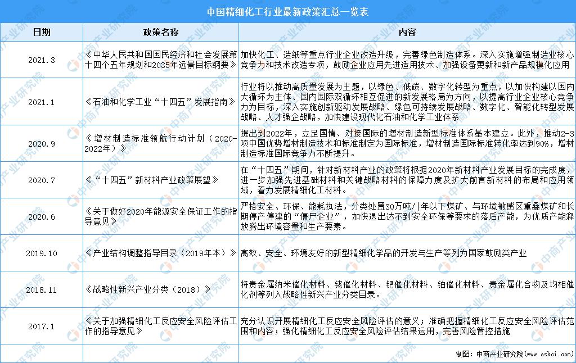Click the policy name 增材制造标准领航行动计划
The image size is (576, 363).
160,143
